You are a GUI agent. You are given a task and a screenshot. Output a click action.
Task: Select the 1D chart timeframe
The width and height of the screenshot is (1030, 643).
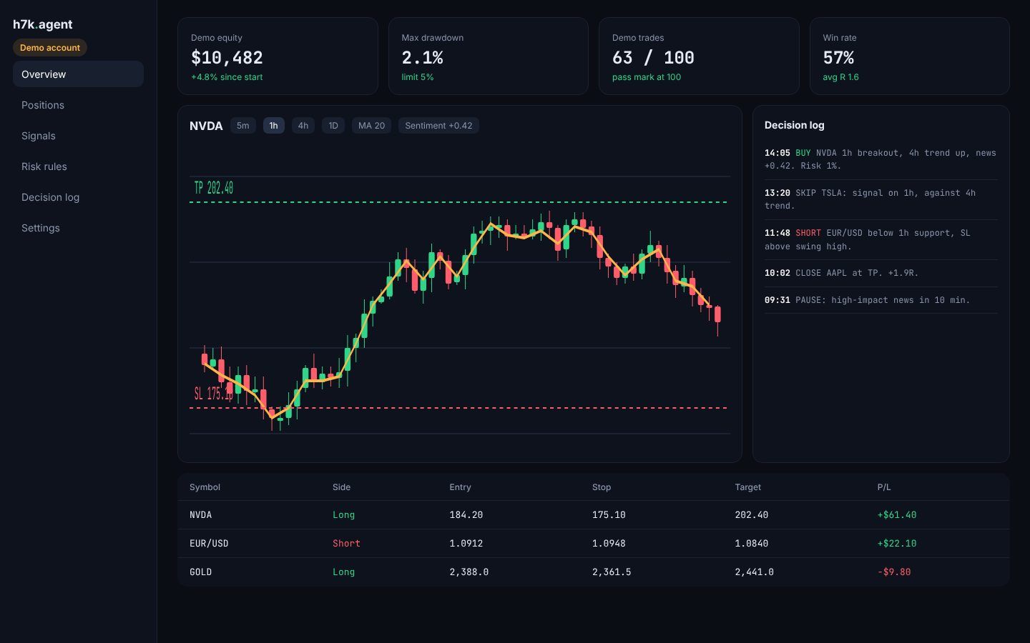coord(333,126)
